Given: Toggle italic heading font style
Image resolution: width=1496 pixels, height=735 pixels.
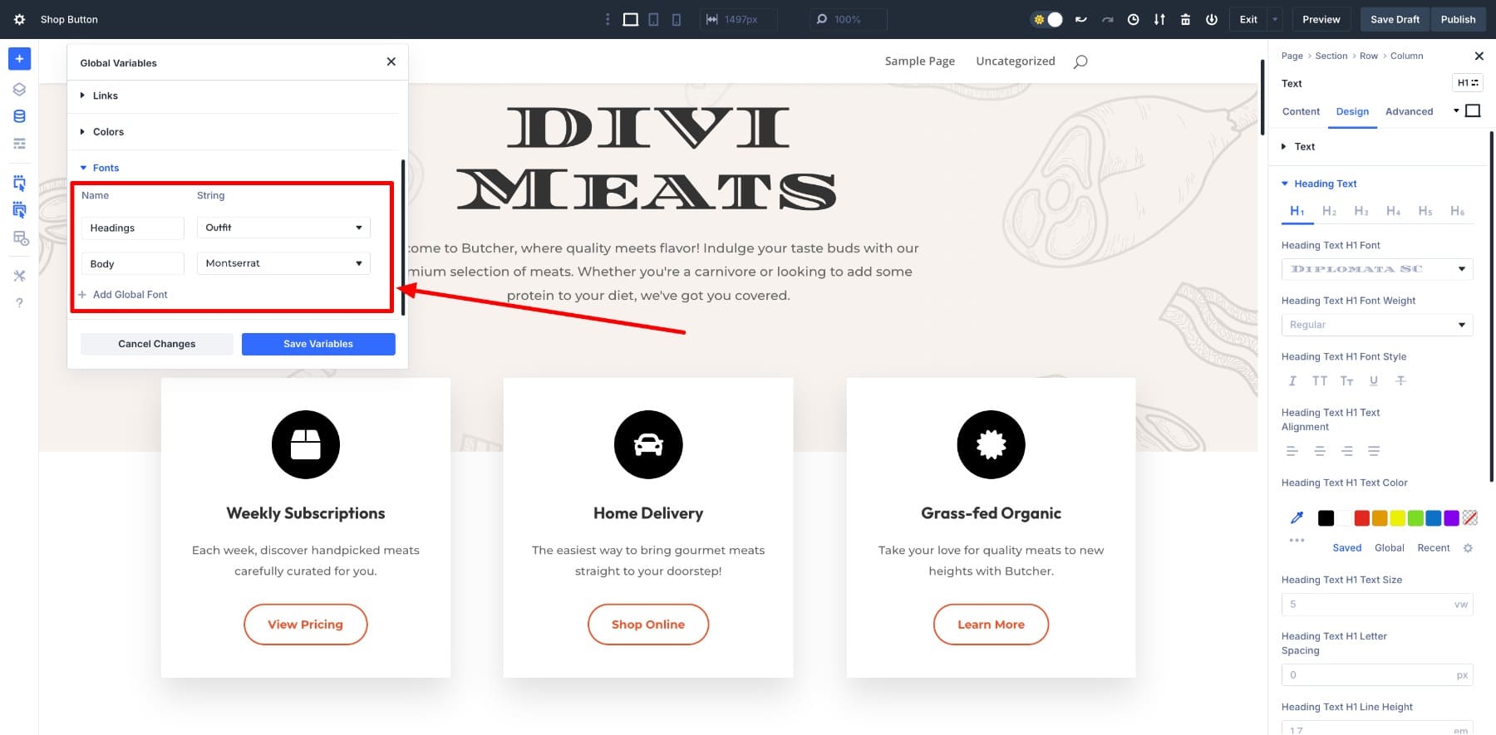Looking at the screenshot, I should [1292, 380].
